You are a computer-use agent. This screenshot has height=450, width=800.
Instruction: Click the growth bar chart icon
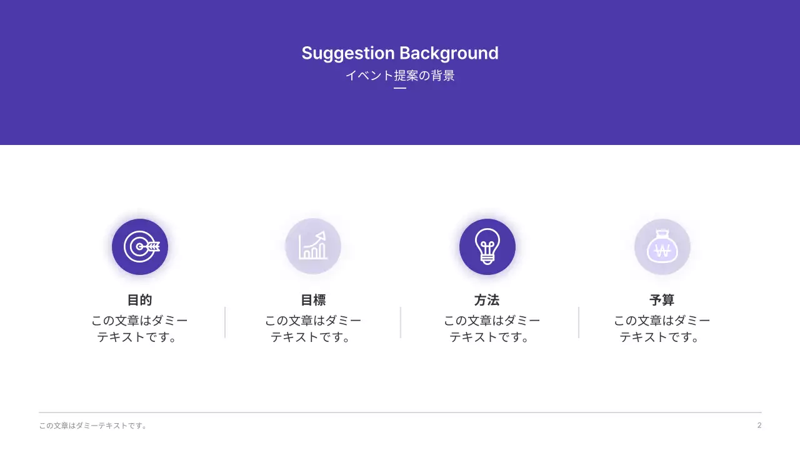313,246
